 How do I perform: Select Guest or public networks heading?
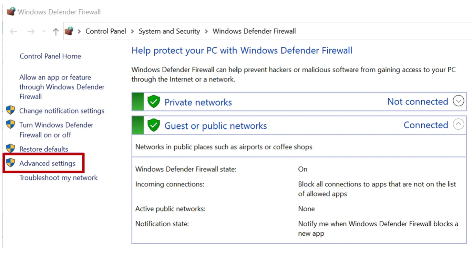coord(216,126)
